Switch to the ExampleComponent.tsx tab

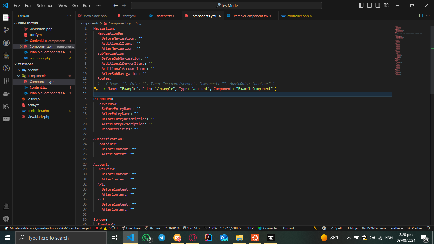[x=251, y=16]
